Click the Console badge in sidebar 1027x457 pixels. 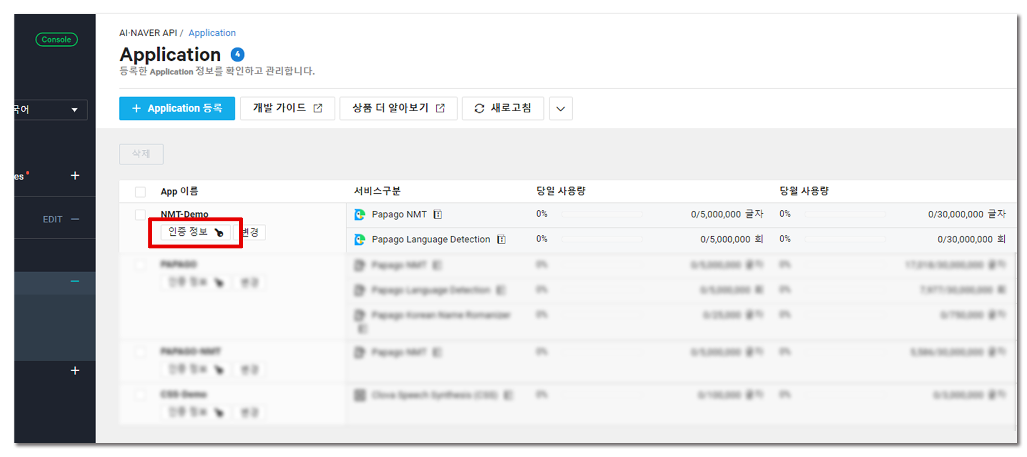[56, 39]
